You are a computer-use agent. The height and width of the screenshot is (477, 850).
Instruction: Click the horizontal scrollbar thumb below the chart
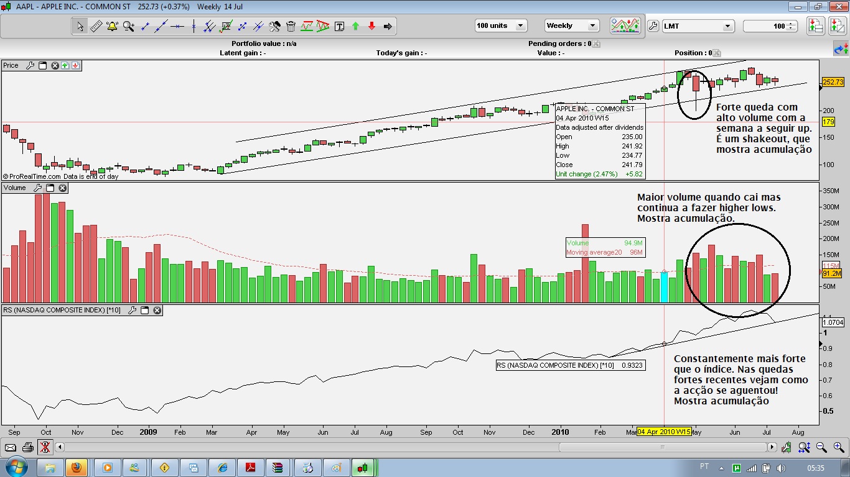(x=663, y=447)
